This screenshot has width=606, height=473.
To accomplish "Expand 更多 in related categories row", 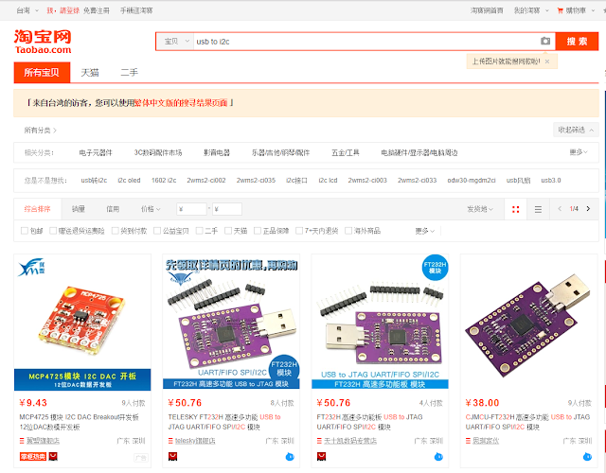I will click(x=579, y=152).
